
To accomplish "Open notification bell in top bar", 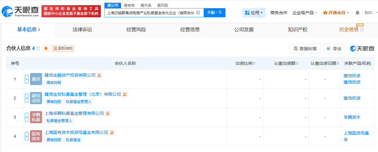I will (357, 13).
